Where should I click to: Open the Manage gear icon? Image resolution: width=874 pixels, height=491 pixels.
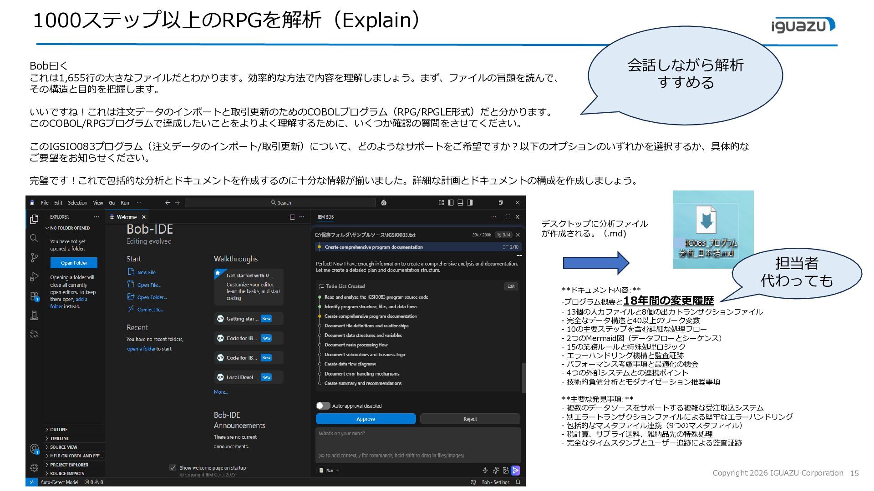[34, 467]
